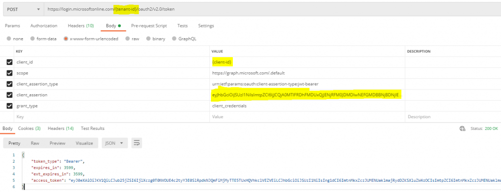Click the "token_type": "Bearer" line
Screen dimensions: 501x192
[58, 161]
